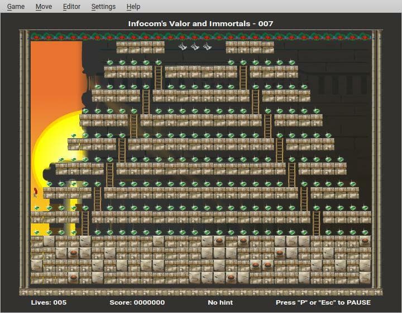The width and height of the screenshot is (402, 313).
Task: Open the Game menu
Action: click(16, 6)
